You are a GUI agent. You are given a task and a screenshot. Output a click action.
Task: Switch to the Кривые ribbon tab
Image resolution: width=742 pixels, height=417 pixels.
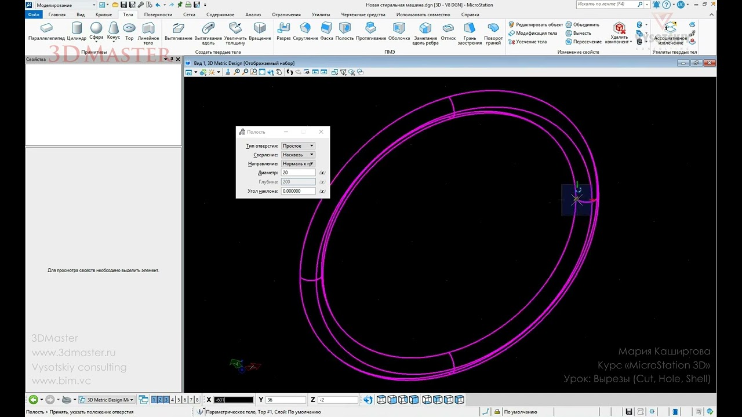point(104,14)
